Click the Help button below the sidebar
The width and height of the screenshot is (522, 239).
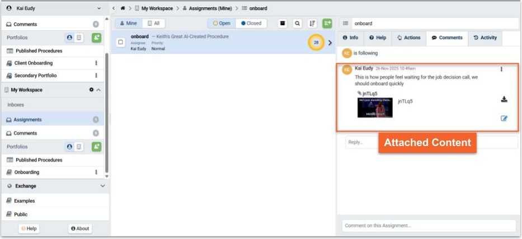pos(29,229)
